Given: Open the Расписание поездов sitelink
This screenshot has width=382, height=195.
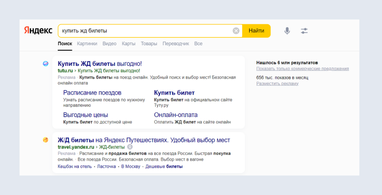Looking at the screenshot, I should (x=92, y=93).
